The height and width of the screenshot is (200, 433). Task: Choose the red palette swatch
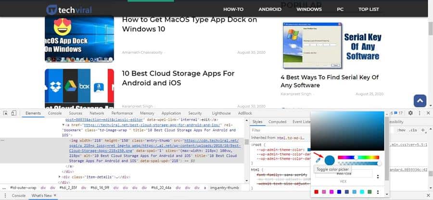coord(316,192)
